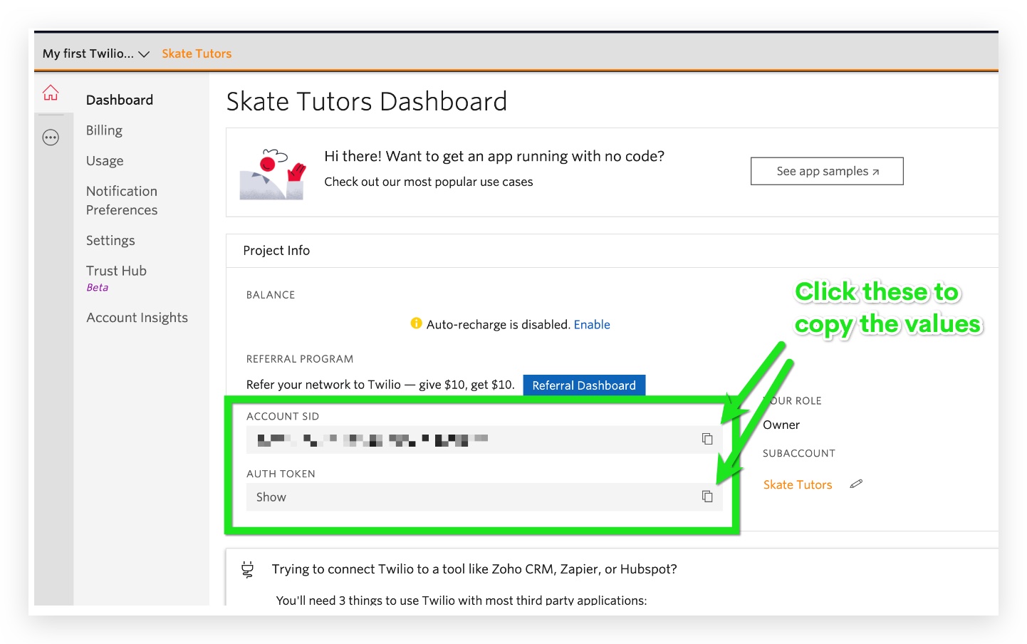Click the AUTH TOKEN label

click(281, 474)
